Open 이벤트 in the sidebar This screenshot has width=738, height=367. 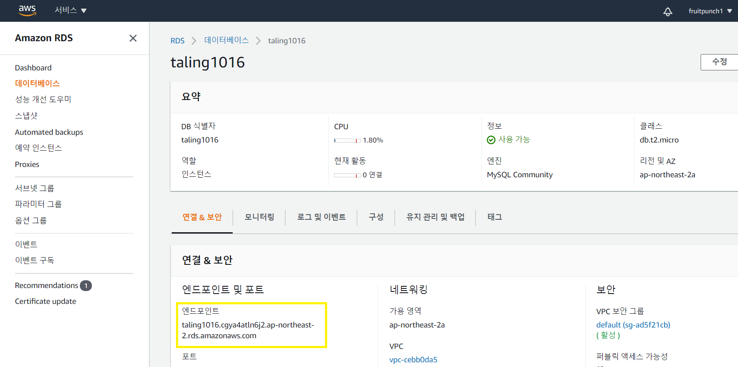click(26, 244)
